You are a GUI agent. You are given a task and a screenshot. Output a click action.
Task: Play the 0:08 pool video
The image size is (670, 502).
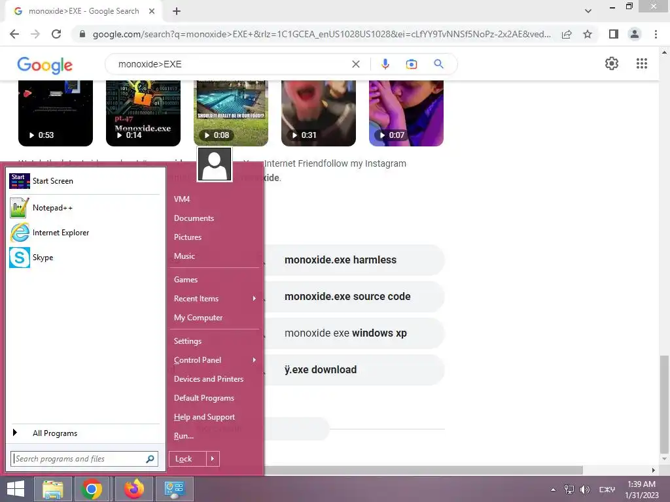coord(231,114)
